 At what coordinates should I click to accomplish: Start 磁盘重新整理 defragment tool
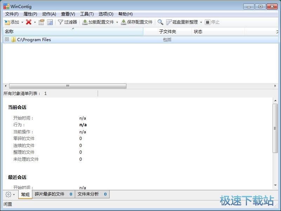click(182, 22)
